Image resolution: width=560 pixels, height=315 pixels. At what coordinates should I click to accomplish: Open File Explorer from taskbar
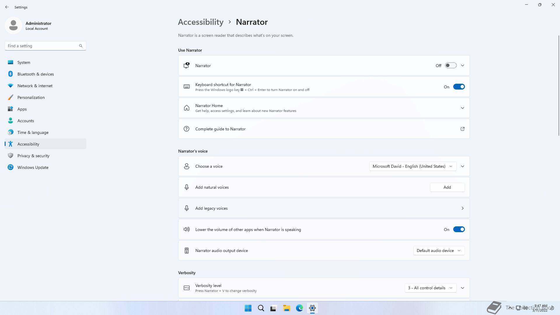[286, 308]
